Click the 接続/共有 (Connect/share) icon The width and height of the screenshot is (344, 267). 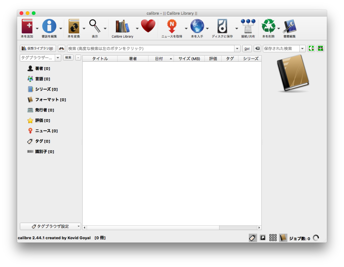(248, 26)
